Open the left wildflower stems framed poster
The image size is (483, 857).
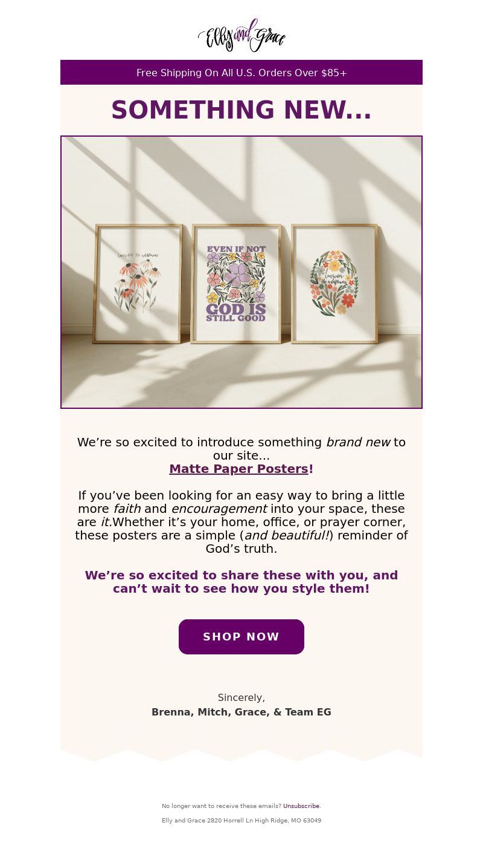(138, 284)
